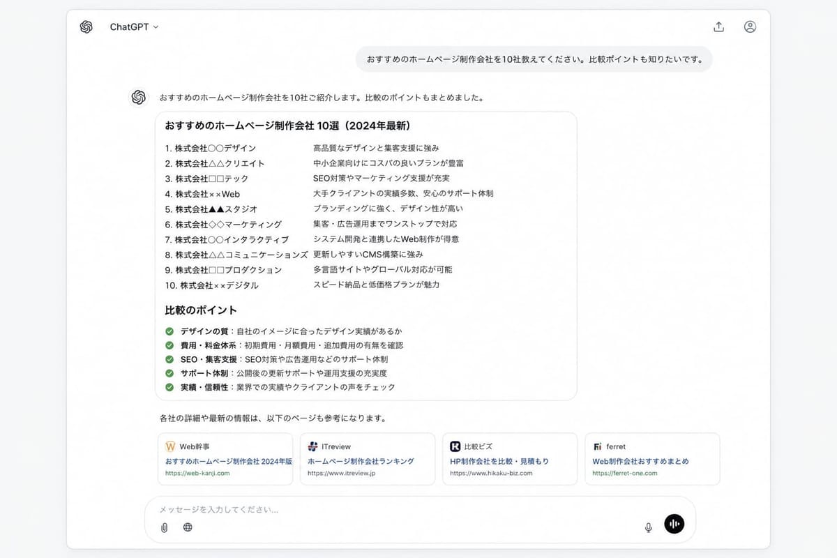The width and height of the screenshot is (837, 558).
Task: Click the Web幹事 site icon
Action: (170, 446)
